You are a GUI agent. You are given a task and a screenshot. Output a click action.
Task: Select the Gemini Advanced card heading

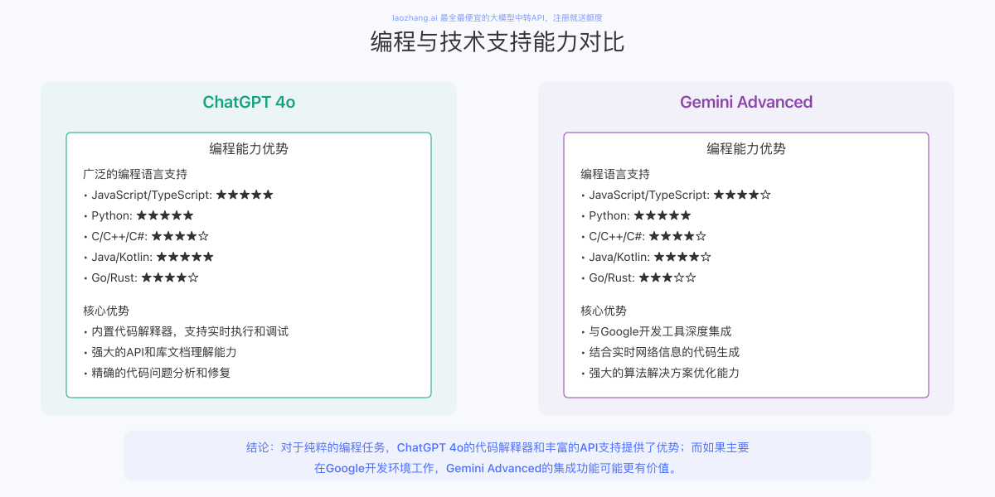point(746,102)
